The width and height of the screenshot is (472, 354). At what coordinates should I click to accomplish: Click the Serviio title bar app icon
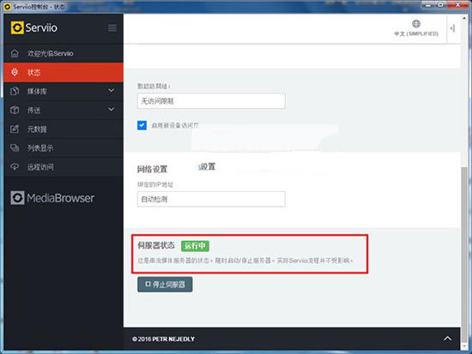pyautogui.click(x=7, y=7)
